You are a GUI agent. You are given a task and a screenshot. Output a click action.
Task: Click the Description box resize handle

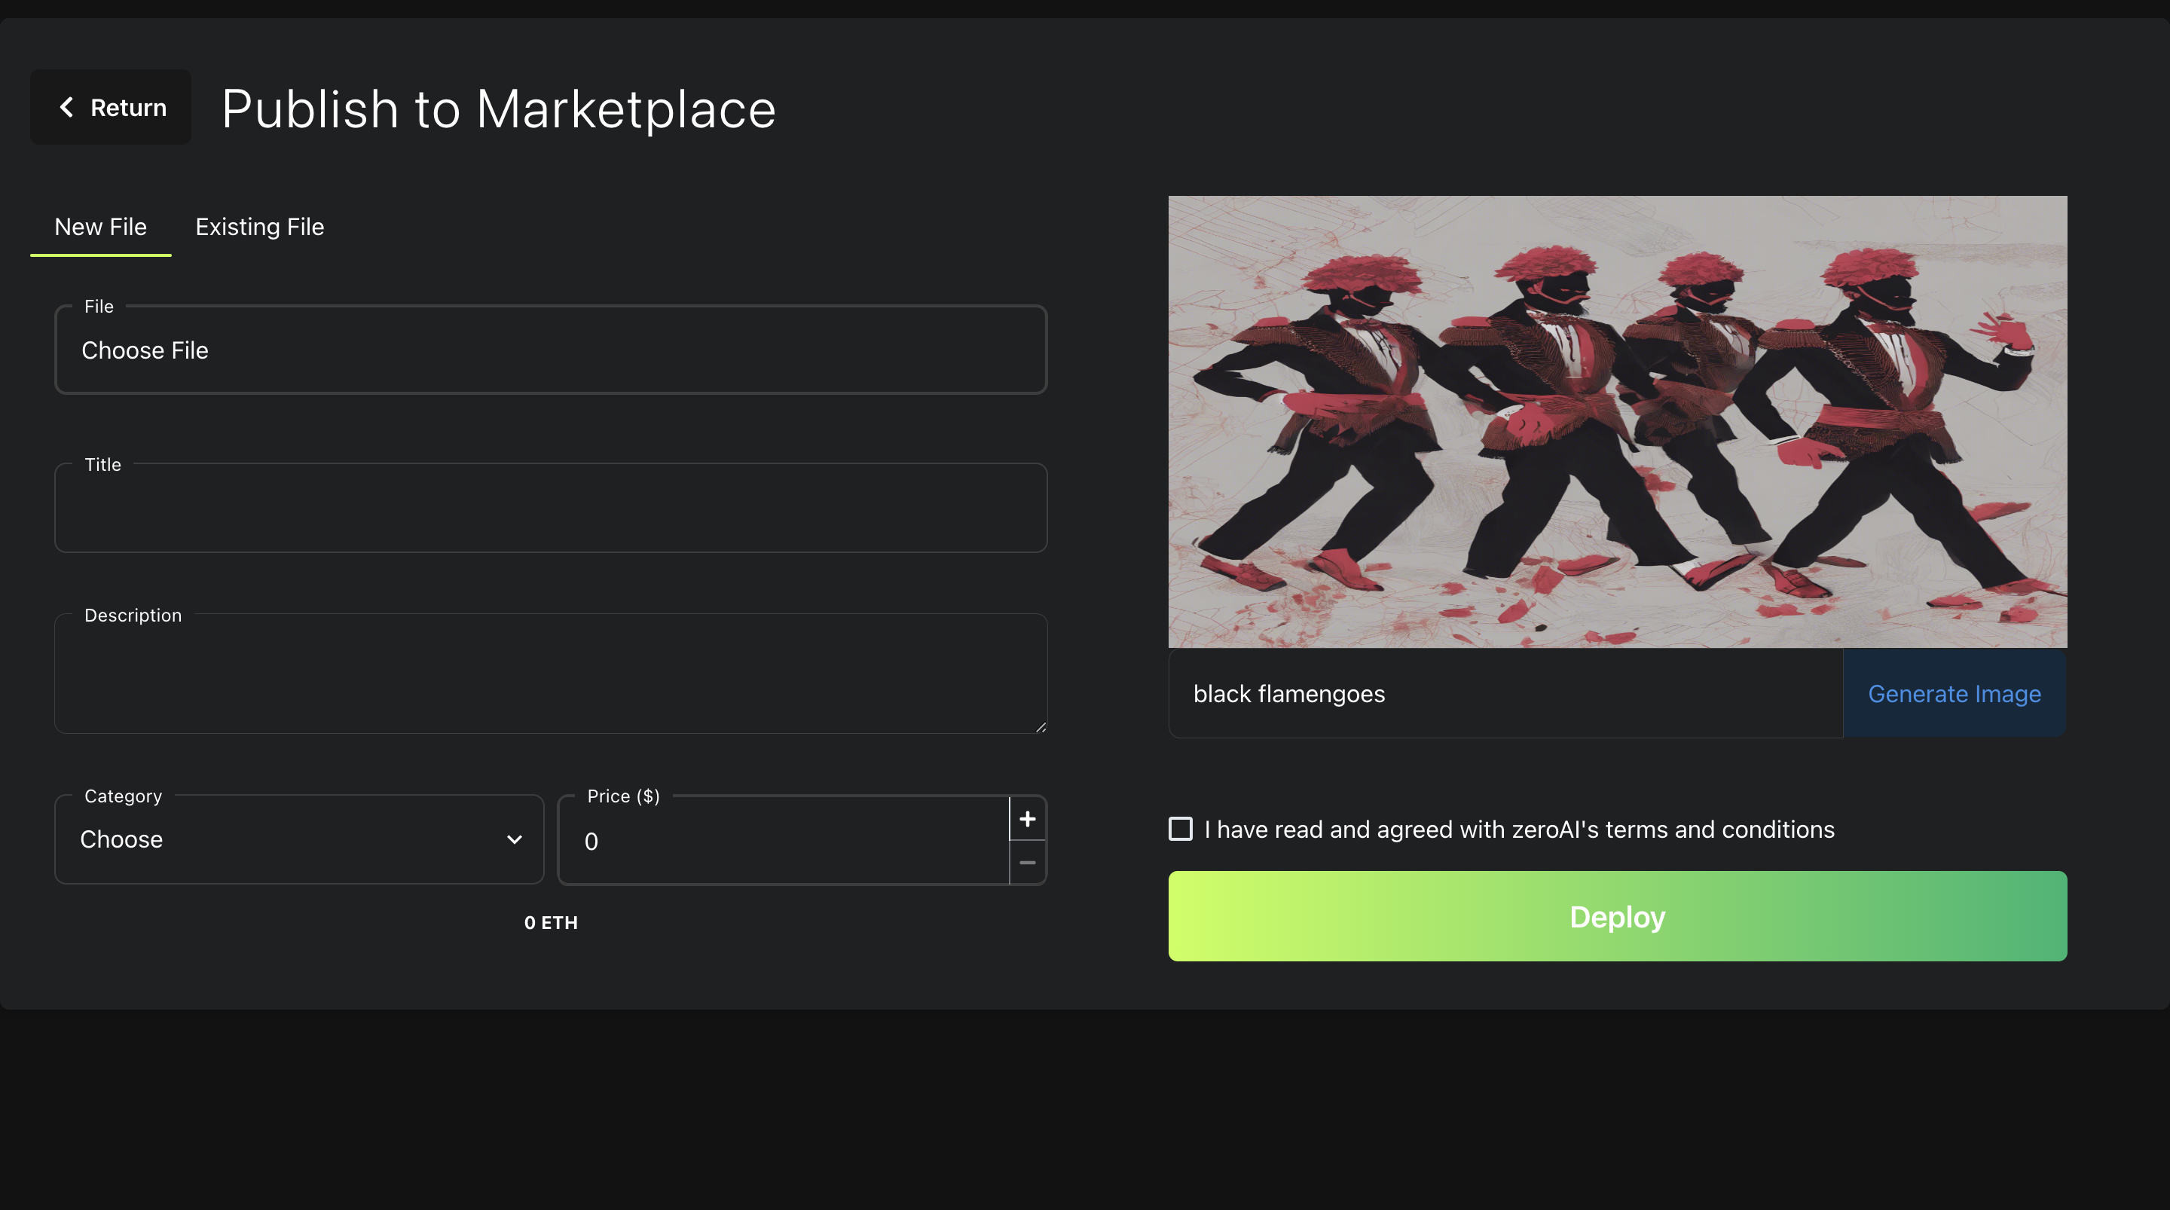coord(1041,726)
